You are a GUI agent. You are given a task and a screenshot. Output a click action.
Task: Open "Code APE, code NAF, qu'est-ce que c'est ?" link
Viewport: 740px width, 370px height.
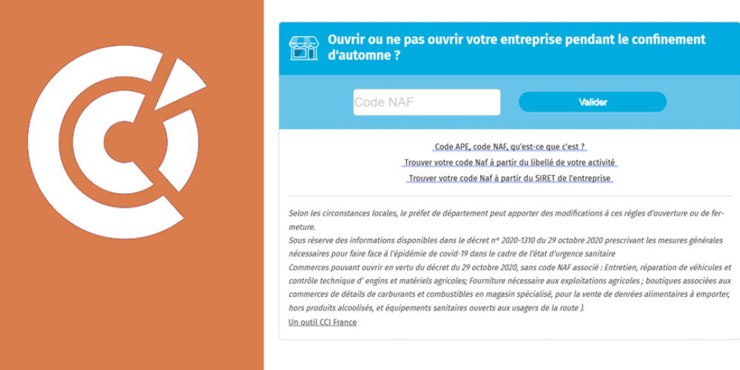pos(511,147)
